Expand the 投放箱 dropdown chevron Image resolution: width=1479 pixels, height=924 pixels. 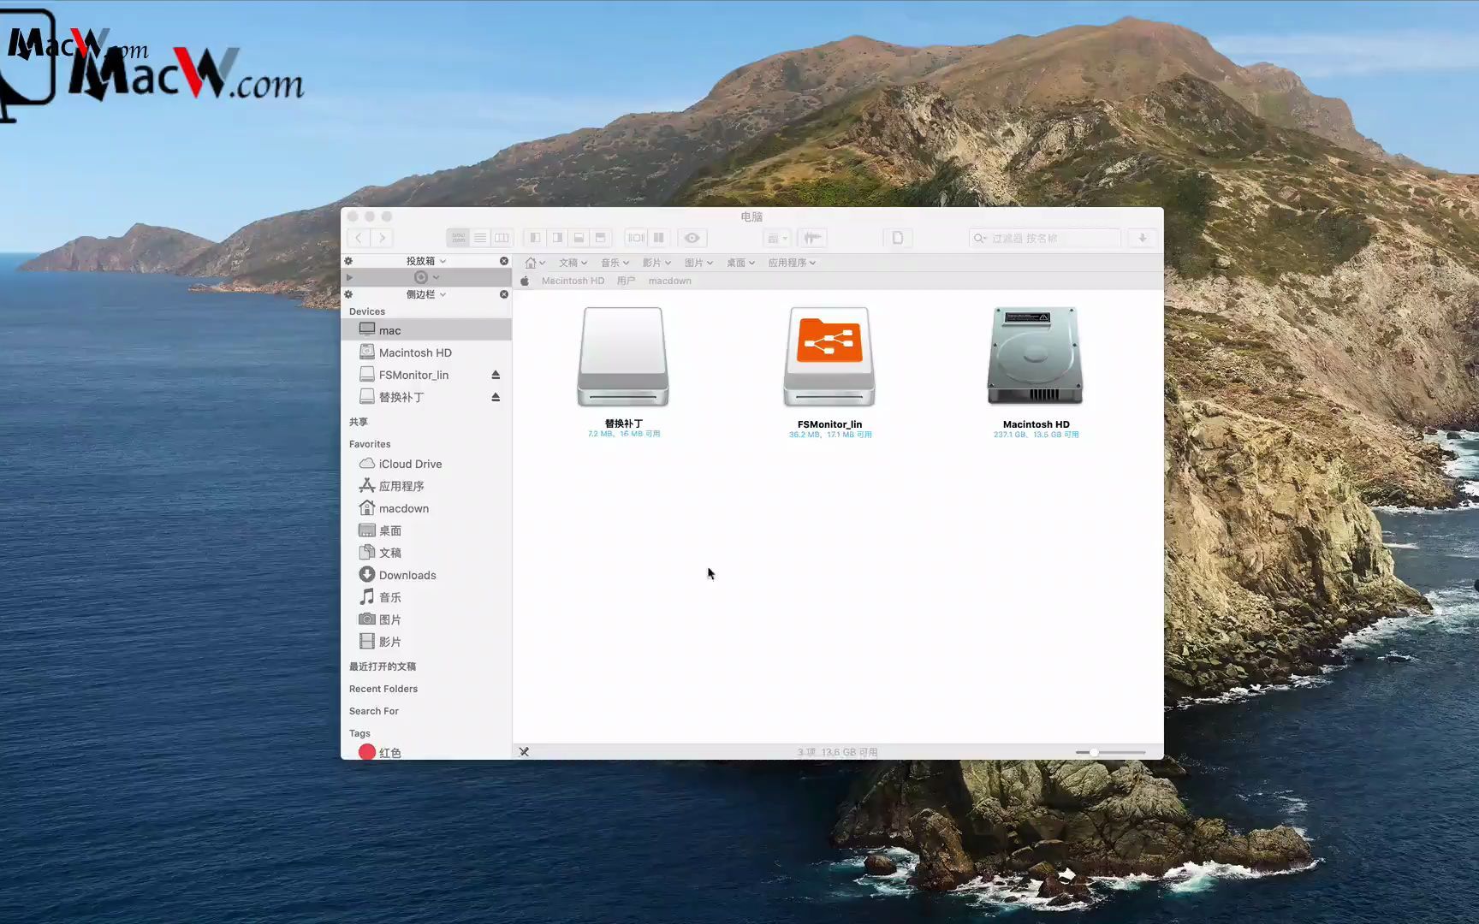pos(442,260)
